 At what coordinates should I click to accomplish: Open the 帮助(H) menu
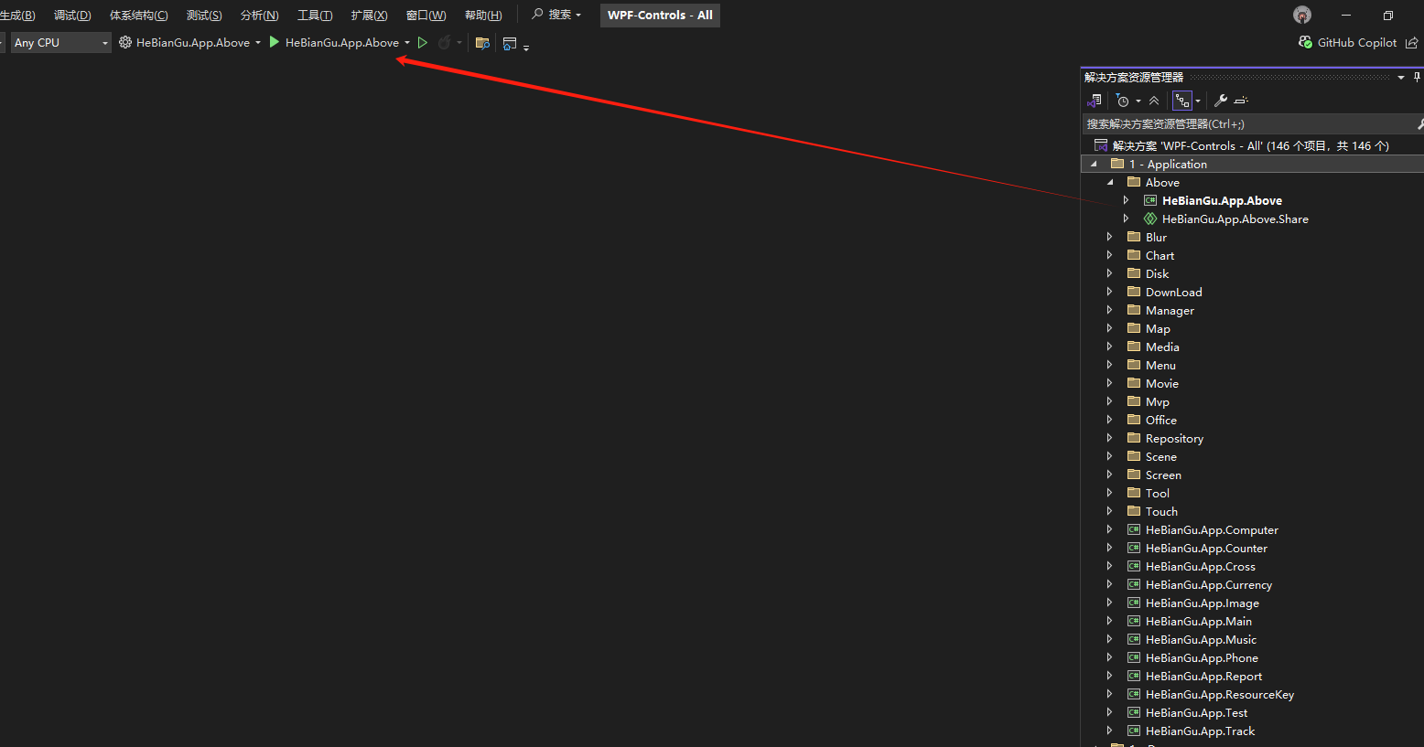483,16
